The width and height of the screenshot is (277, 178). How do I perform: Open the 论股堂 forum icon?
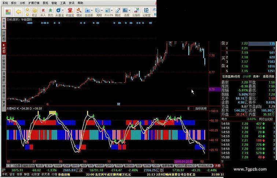point(147,12)
